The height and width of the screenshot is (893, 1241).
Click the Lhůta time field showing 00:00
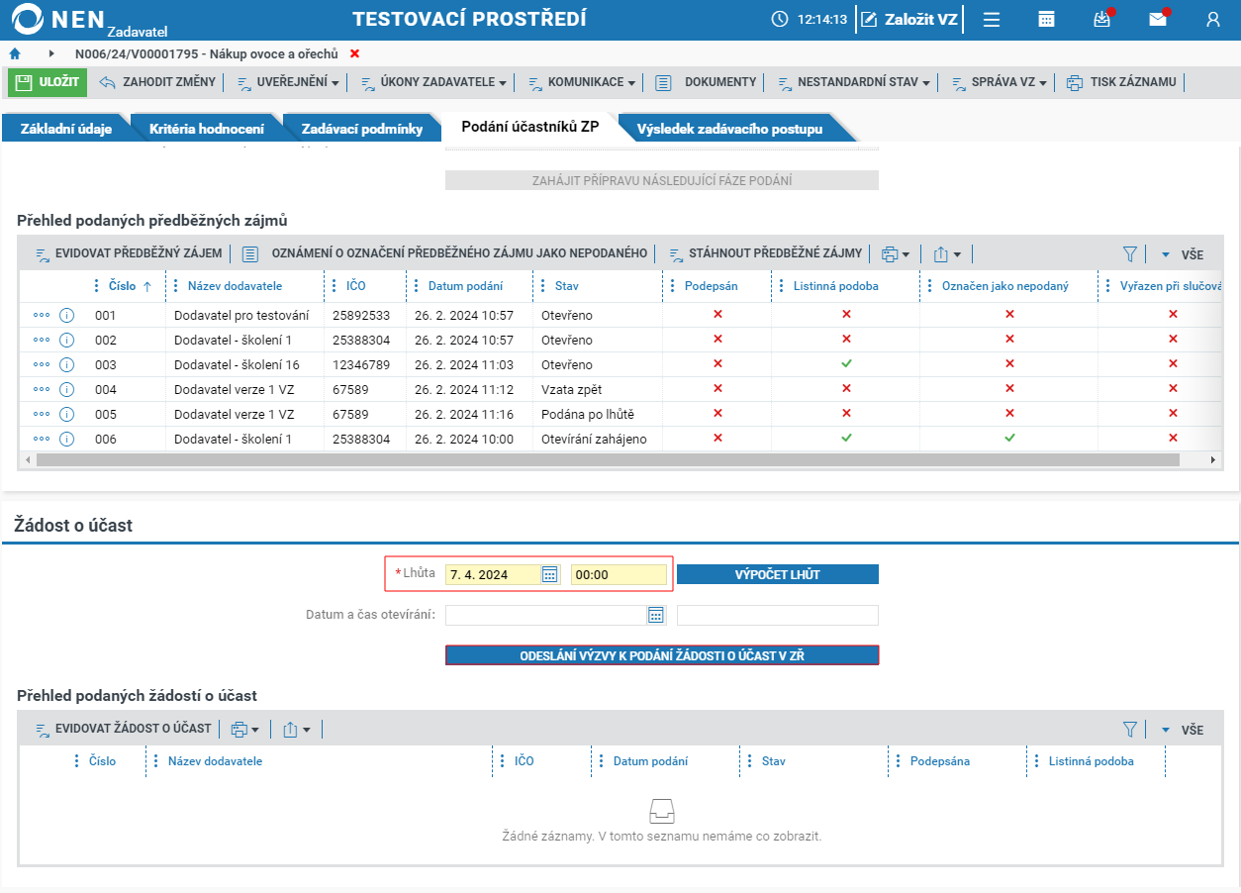pos(619,574)
